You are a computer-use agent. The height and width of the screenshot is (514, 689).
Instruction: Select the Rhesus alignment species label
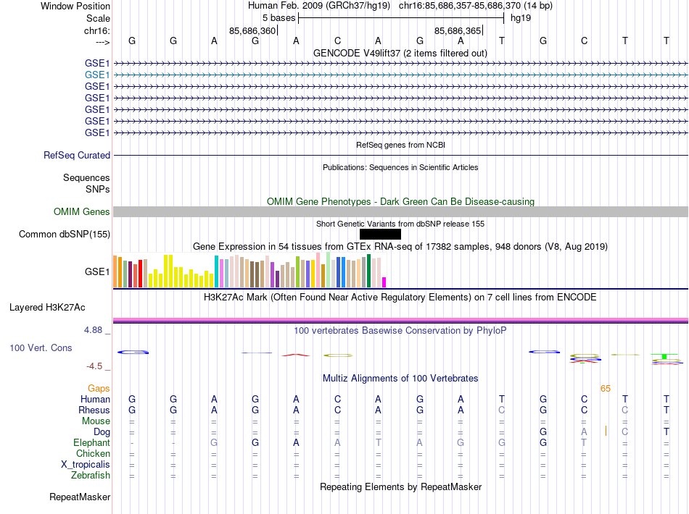pos(94,410)
